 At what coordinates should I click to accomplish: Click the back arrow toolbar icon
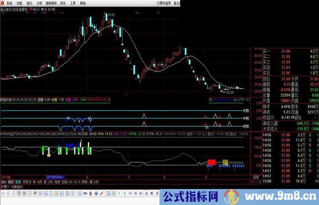pos(3,194)
